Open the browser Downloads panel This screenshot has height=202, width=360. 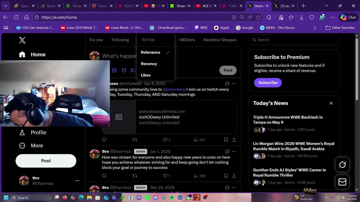pos(301,17)
